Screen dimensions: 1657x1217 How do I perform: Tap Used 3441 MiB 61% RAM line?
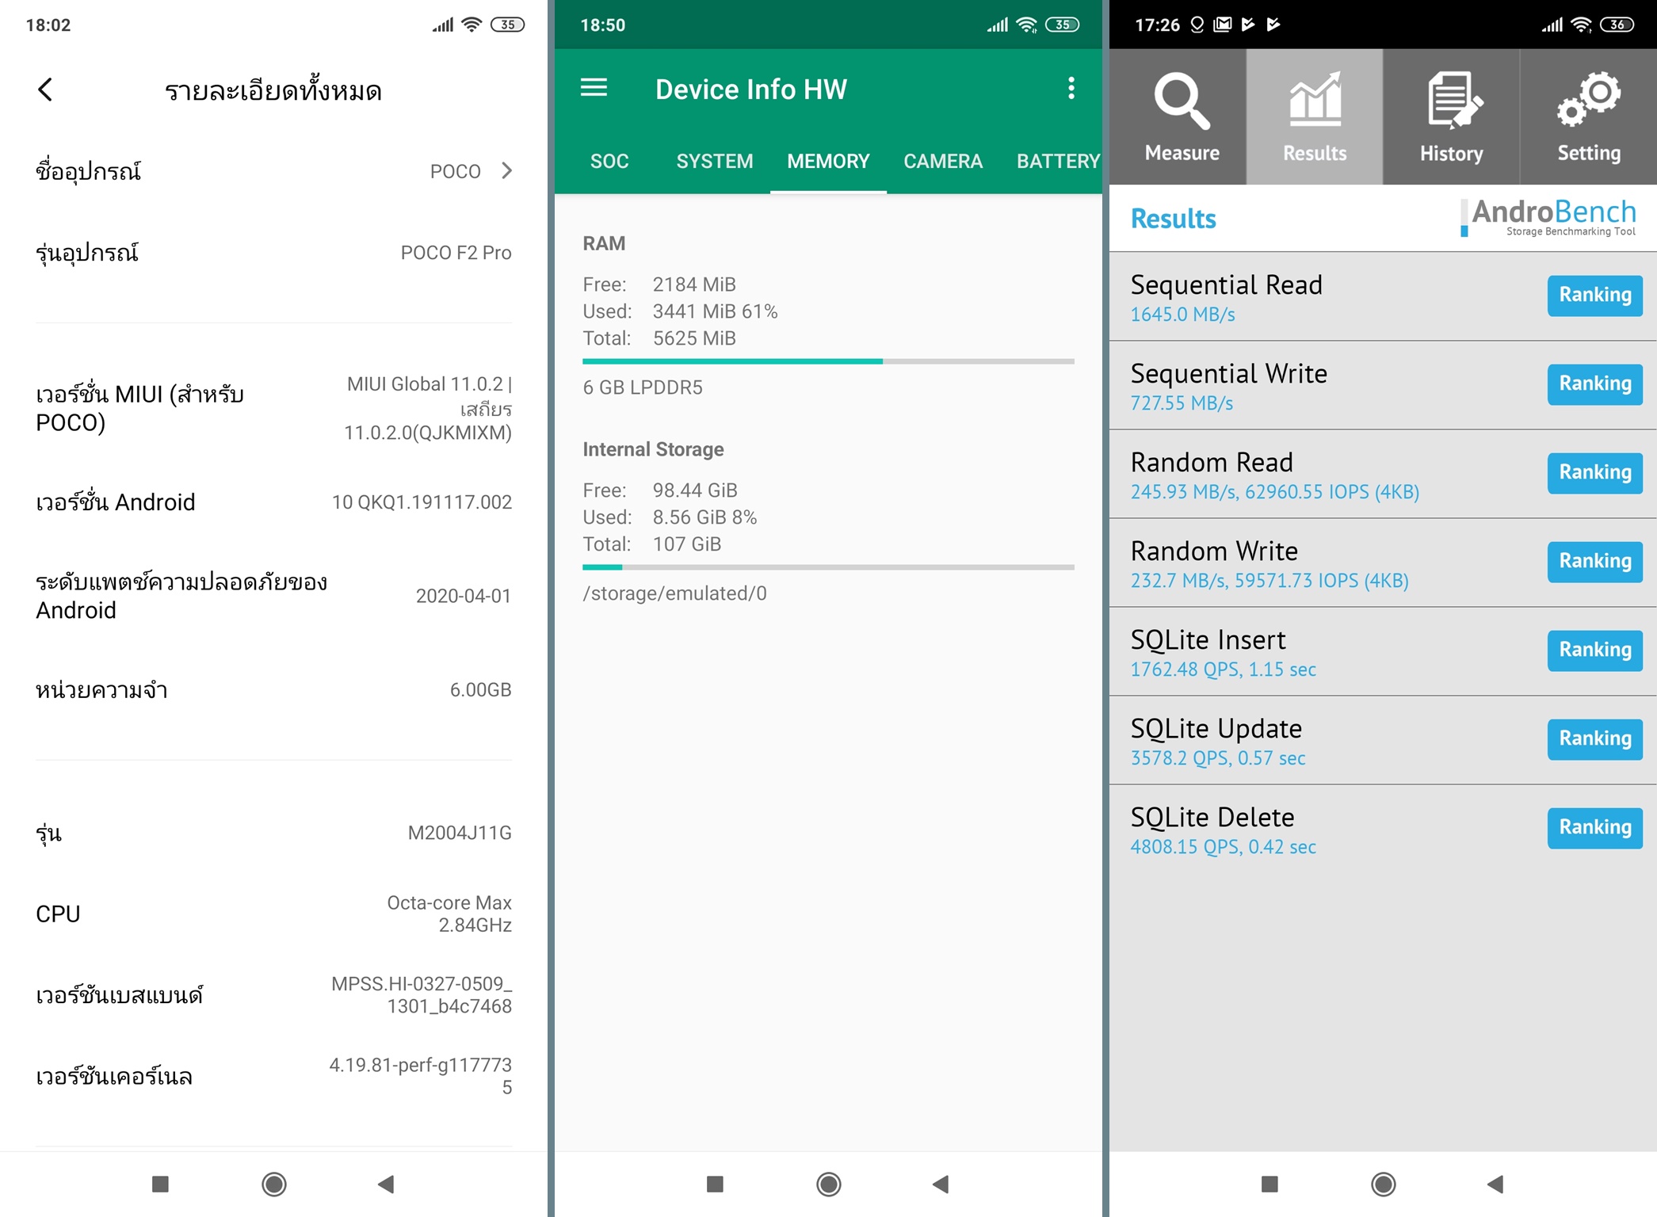point(680,311)
